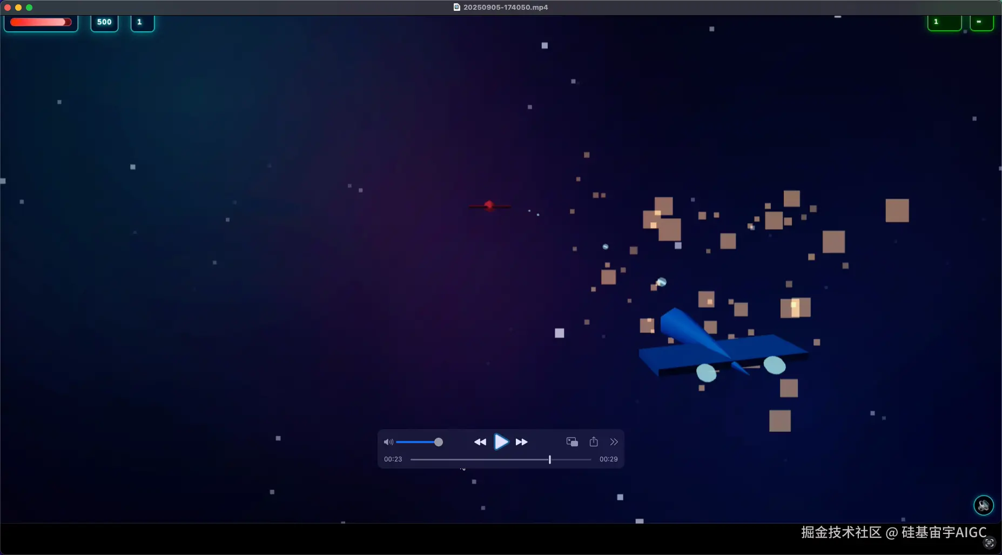Mute audio via the speaker icon
This screenshot has width=1002, height=555.
(388, 442)
